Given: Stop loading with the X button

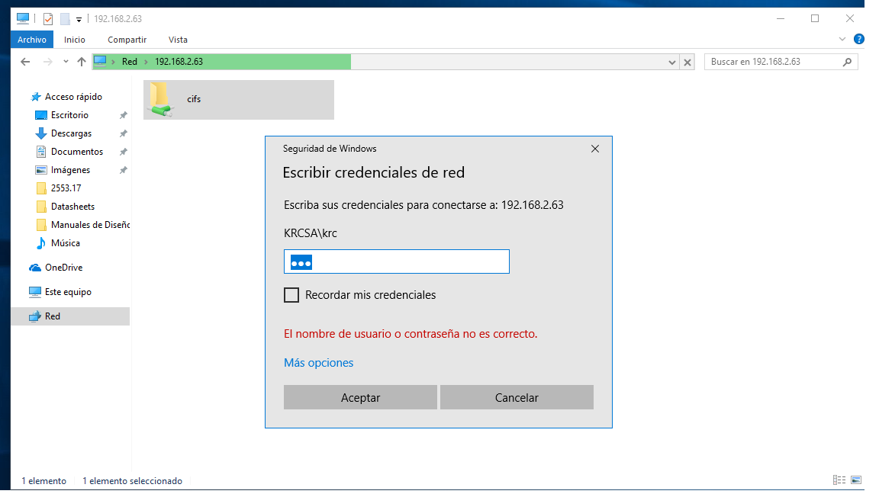Looking at the screenshot, I should (x=687, y=63).
